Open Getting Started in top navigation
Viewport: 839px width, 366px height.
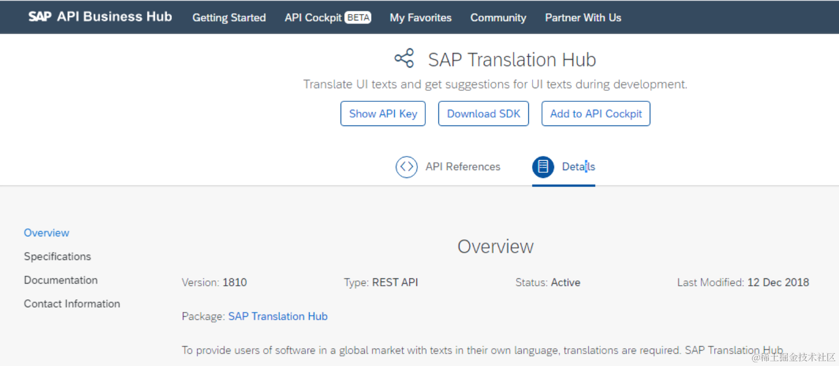(229, 17)
